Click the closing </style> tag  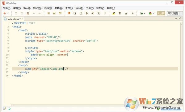point(31,58)
